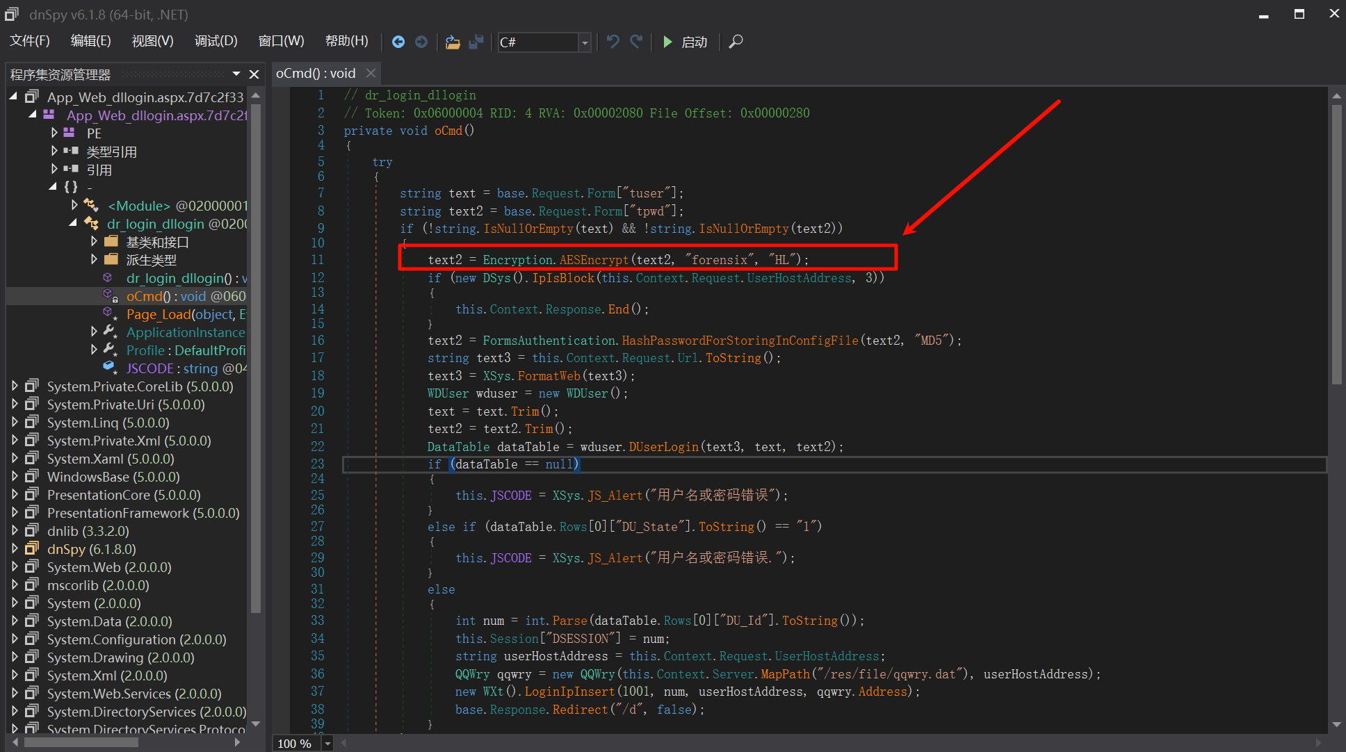The width and height of the screenshot is (1346, 752).
Task: Click the code editor vertical scrollbar
Action: click(1336, 243)
